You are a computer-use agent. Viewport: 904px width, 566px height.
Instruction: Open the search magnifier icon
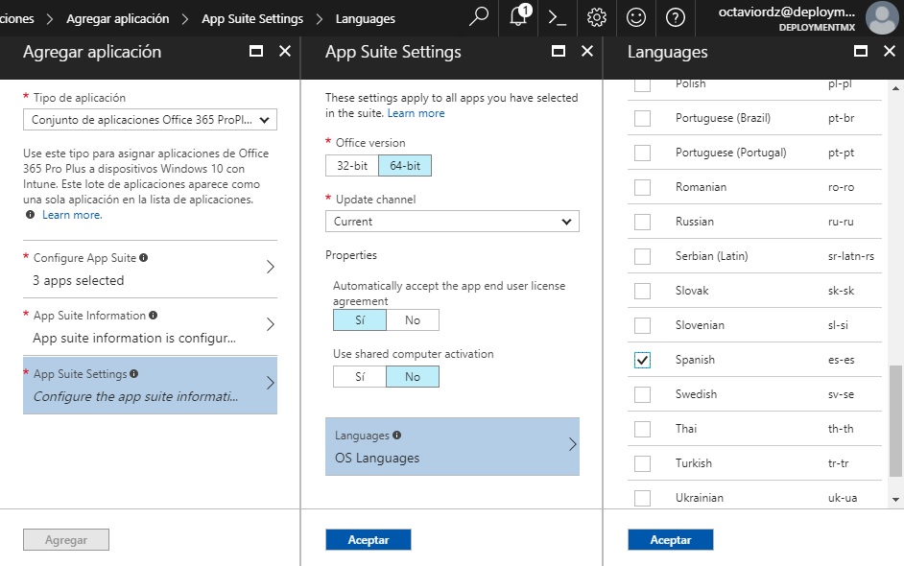479,17
